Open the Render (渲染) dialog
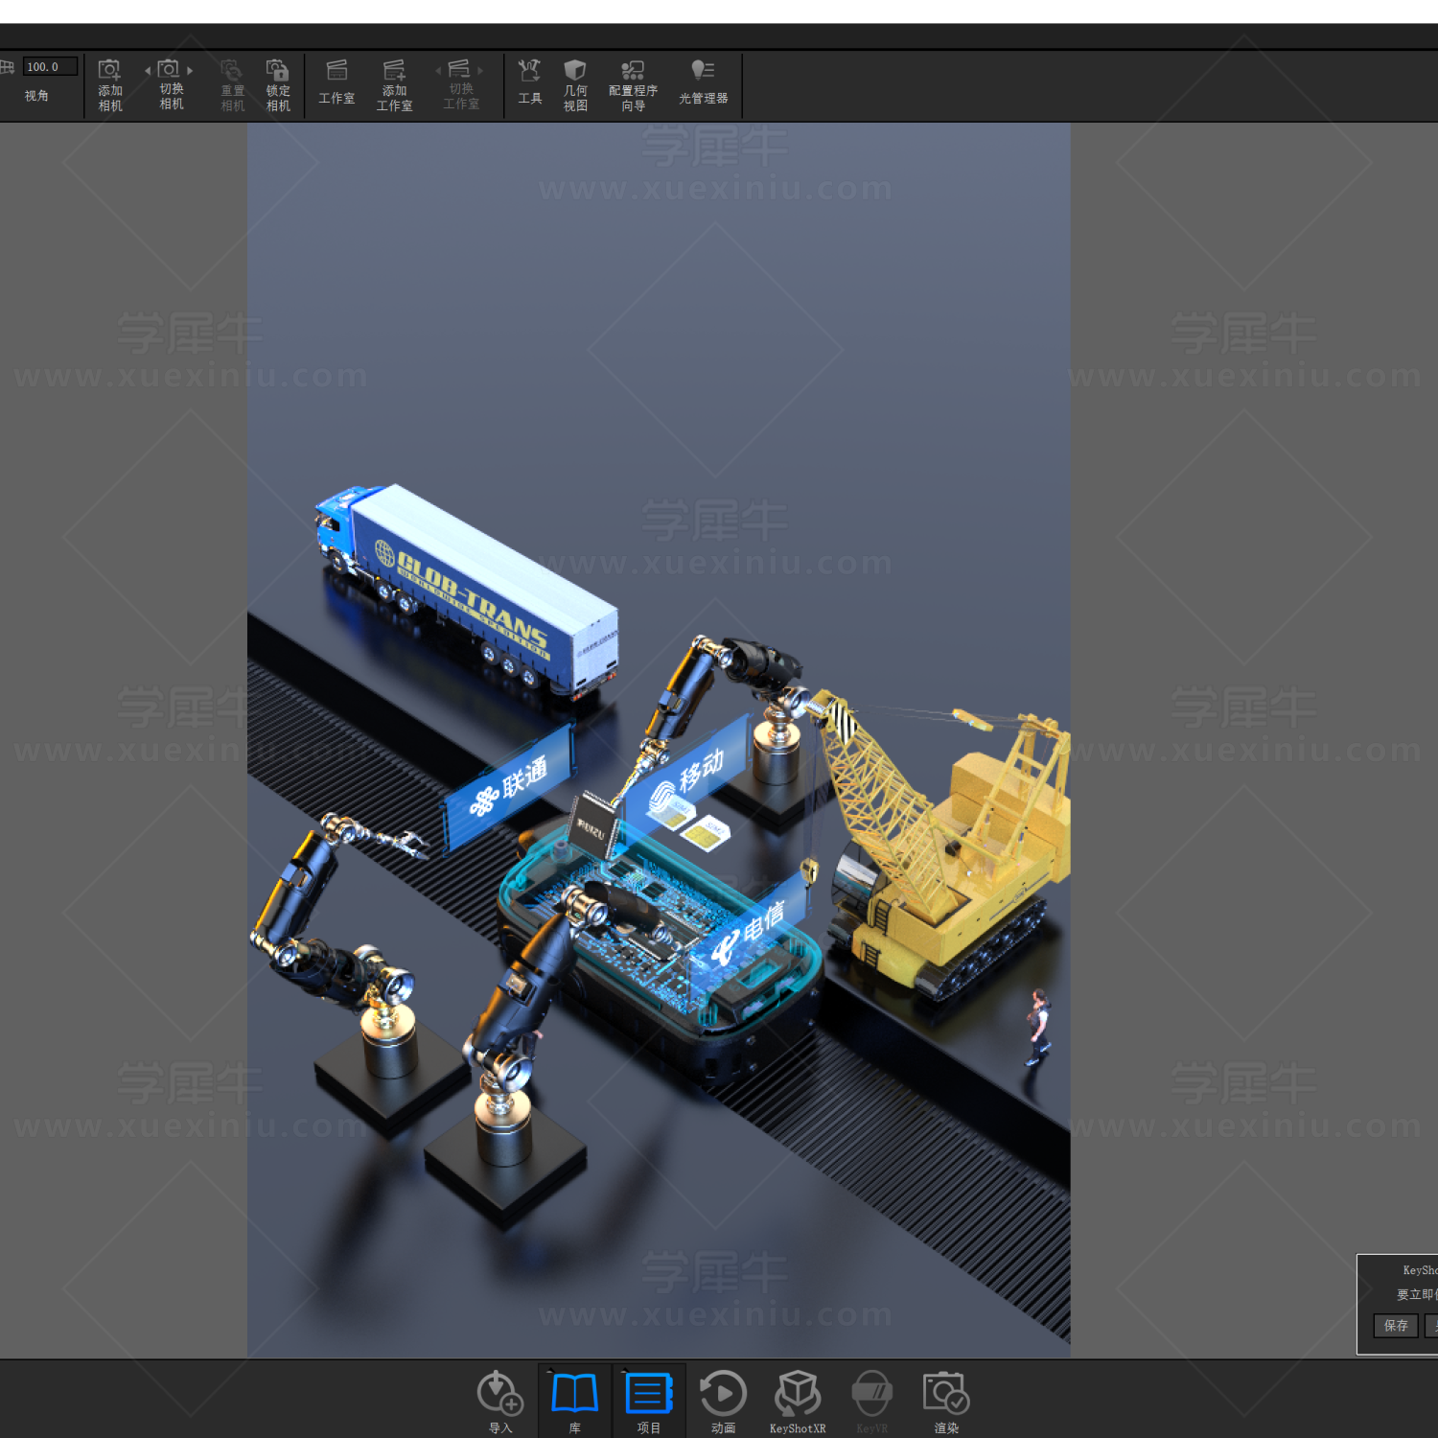The height and width of the screenshot is (1438, 1438). (946, 1402)
